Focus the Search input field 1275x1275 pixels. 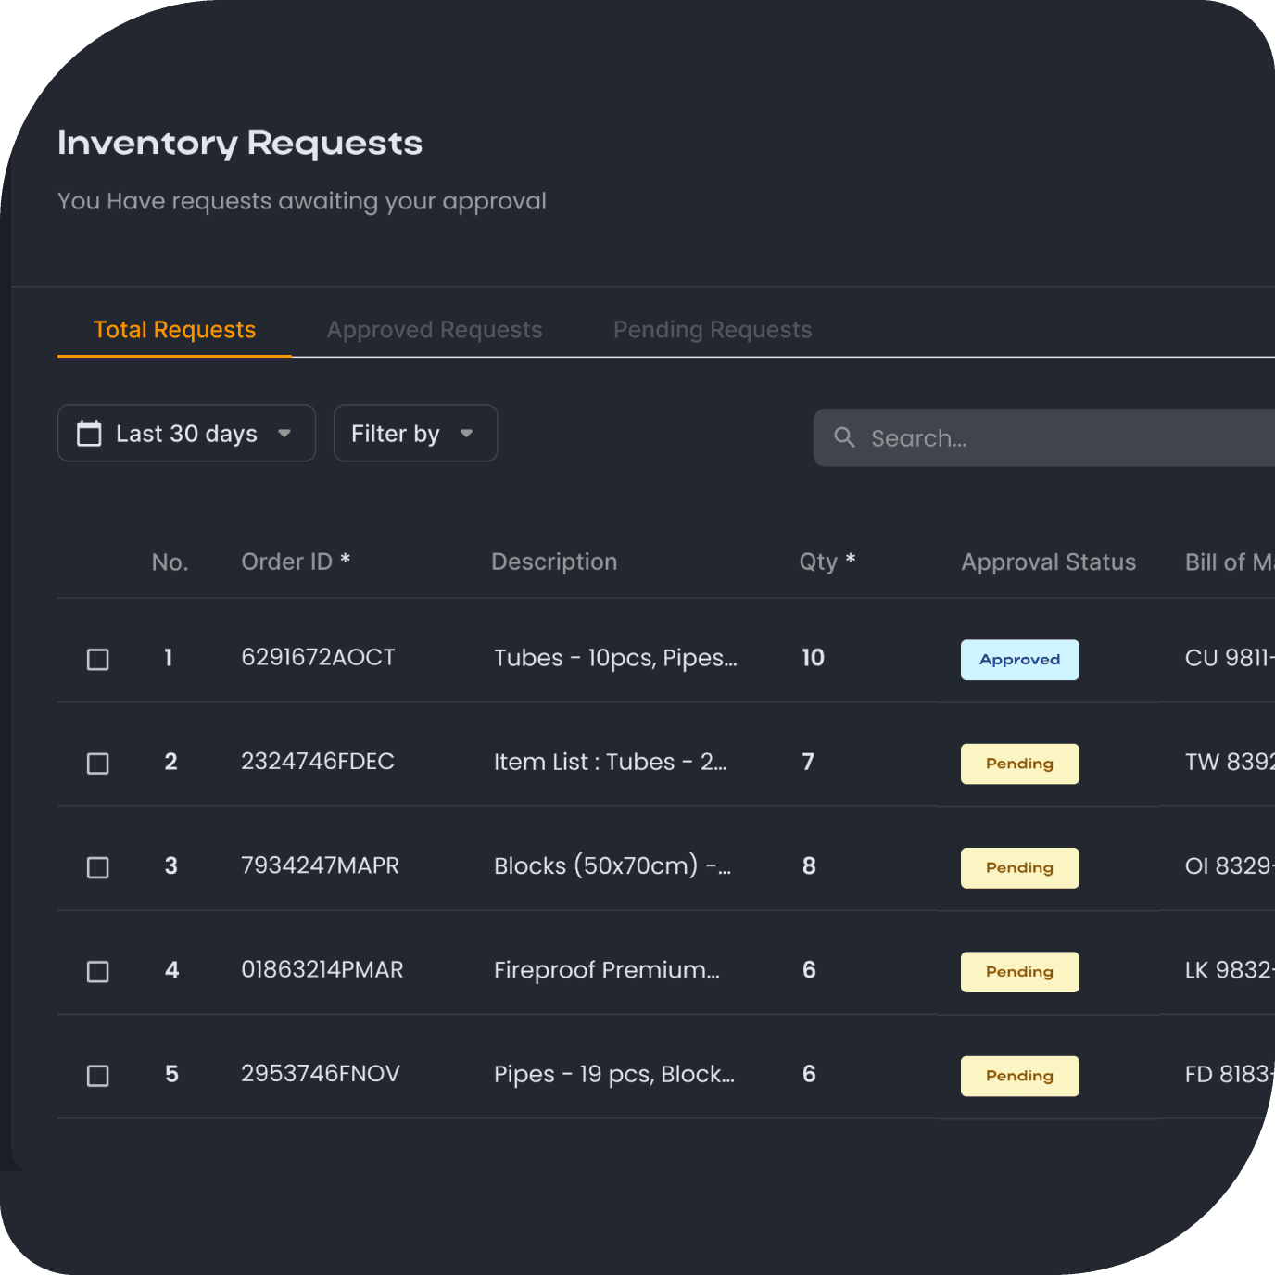tap(1044, 437)
